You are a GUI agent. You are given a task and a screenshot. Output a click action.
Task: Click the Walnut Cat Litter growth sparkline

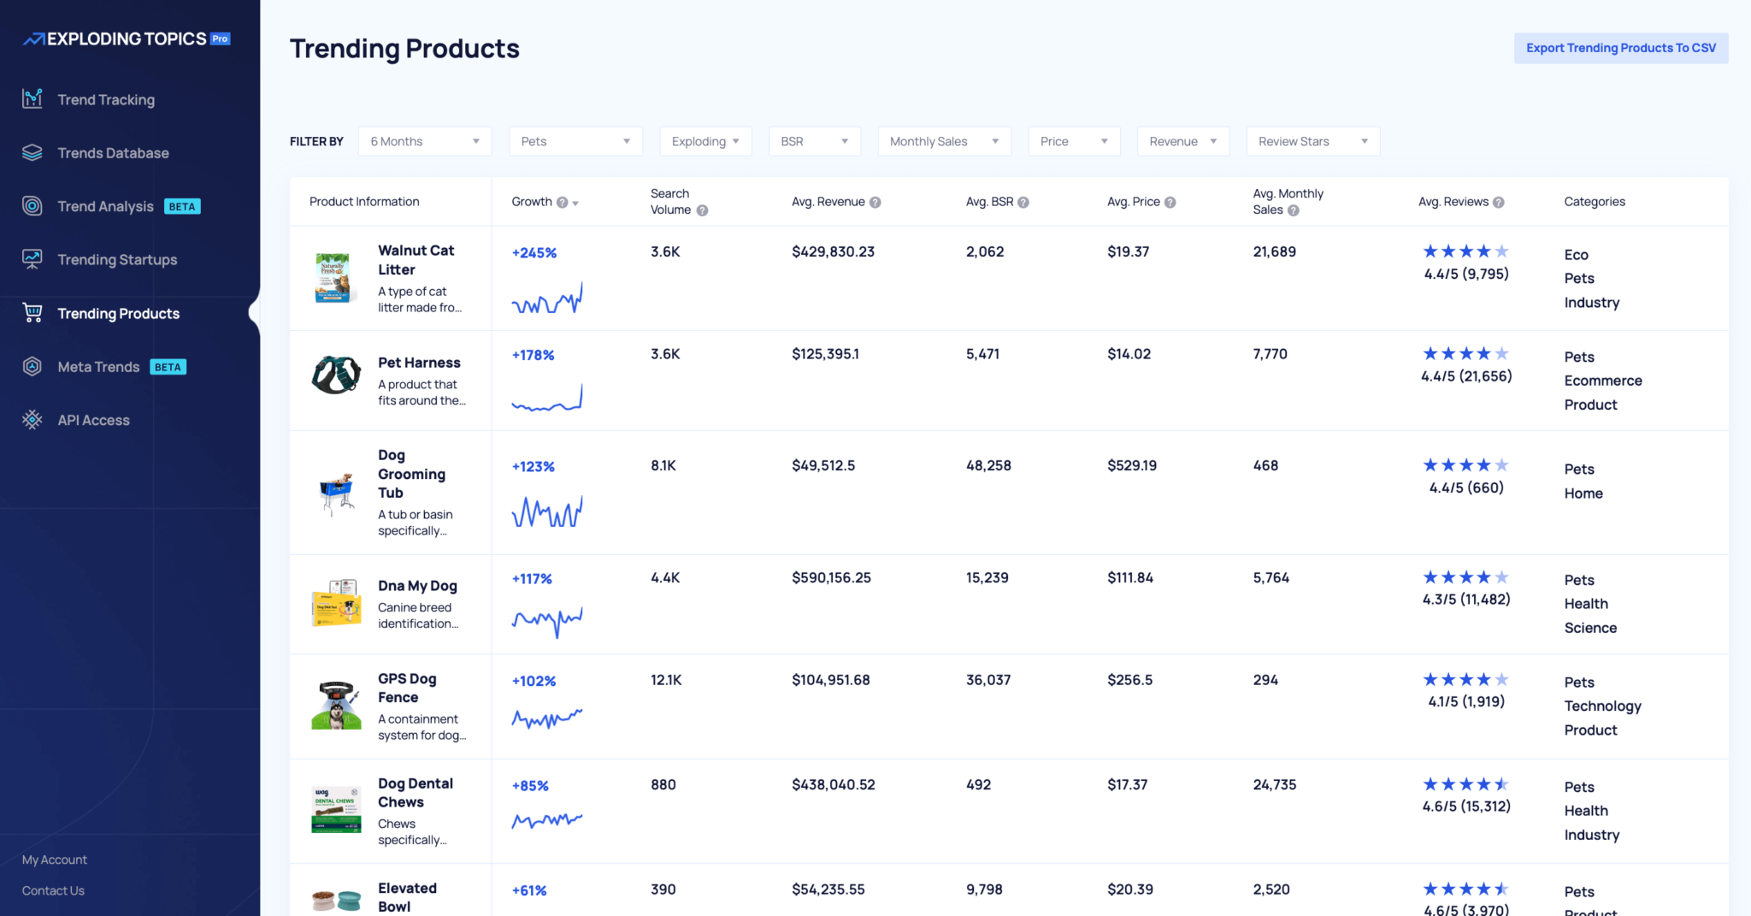[547, 299]
